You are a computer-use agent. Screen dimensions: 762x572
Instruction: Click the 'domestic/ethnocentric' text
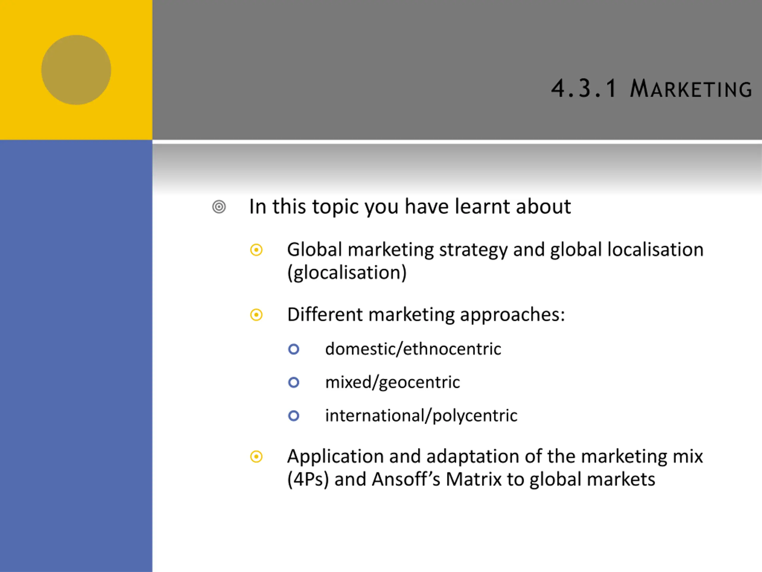[413, 349]
